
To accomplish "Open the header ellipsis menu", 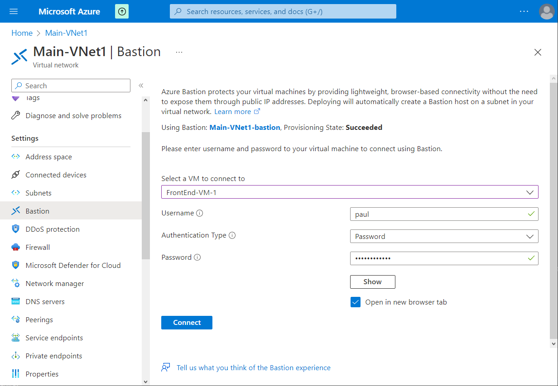I will (524, 11).
